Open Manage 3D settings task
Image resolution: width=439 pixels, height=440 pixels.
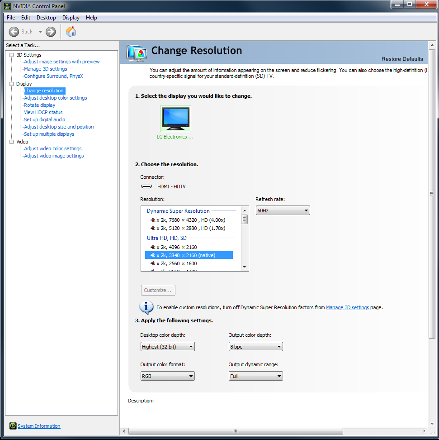[x=45, y=69]
